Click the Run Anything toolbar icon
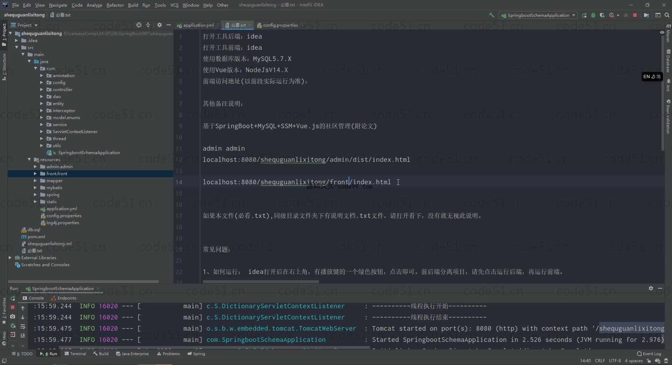This screenshot has width=672, height=365. tap(658, 15)
